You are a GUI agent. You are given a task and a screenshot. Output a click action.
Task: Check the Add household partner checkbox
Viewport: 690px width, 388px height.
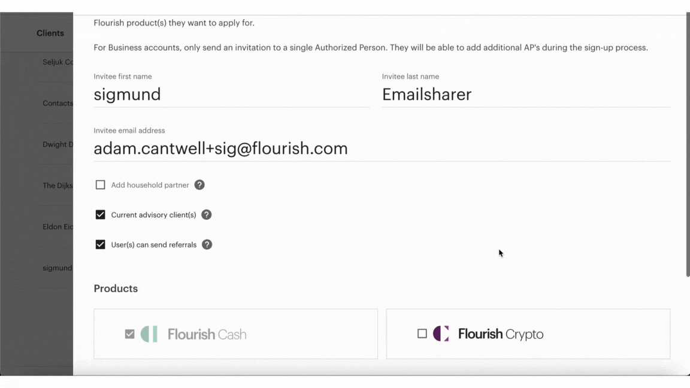pos(101,185)
